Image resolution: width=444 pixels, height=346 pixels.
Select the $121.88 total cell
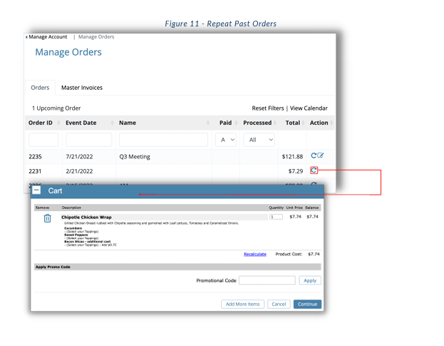(x=292, y=156)
